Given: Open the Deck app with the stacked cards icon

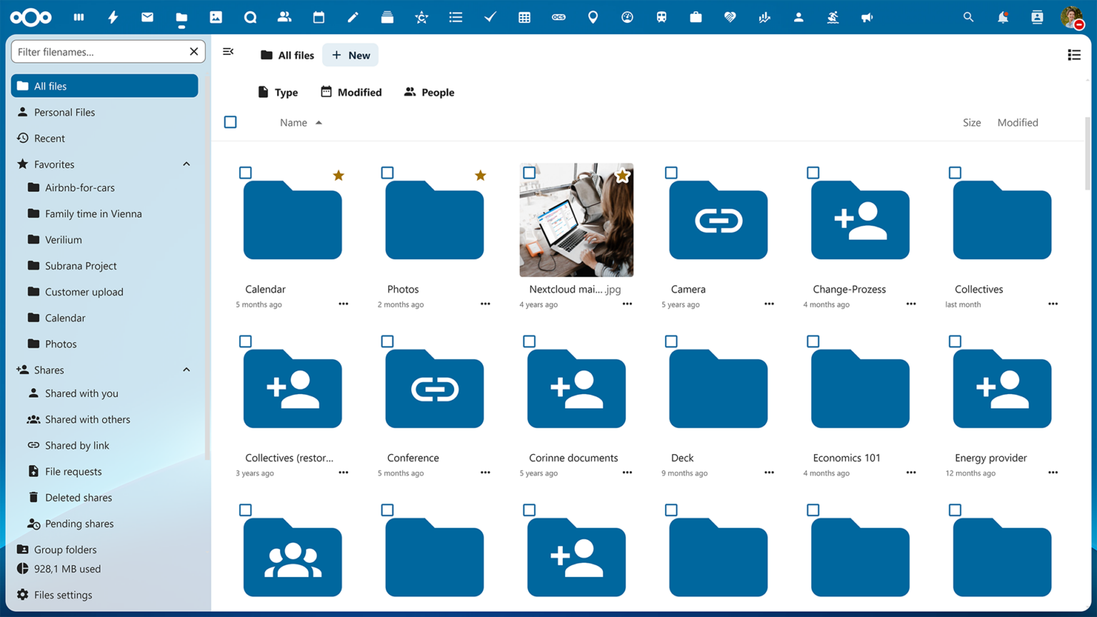Looking at the screenshot, I should tap(387, 16).
